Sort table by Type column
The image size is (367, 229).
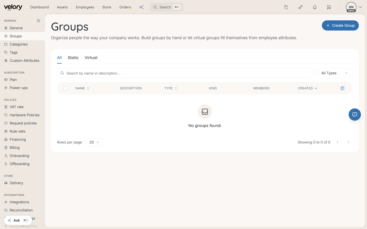coord(171,88)
